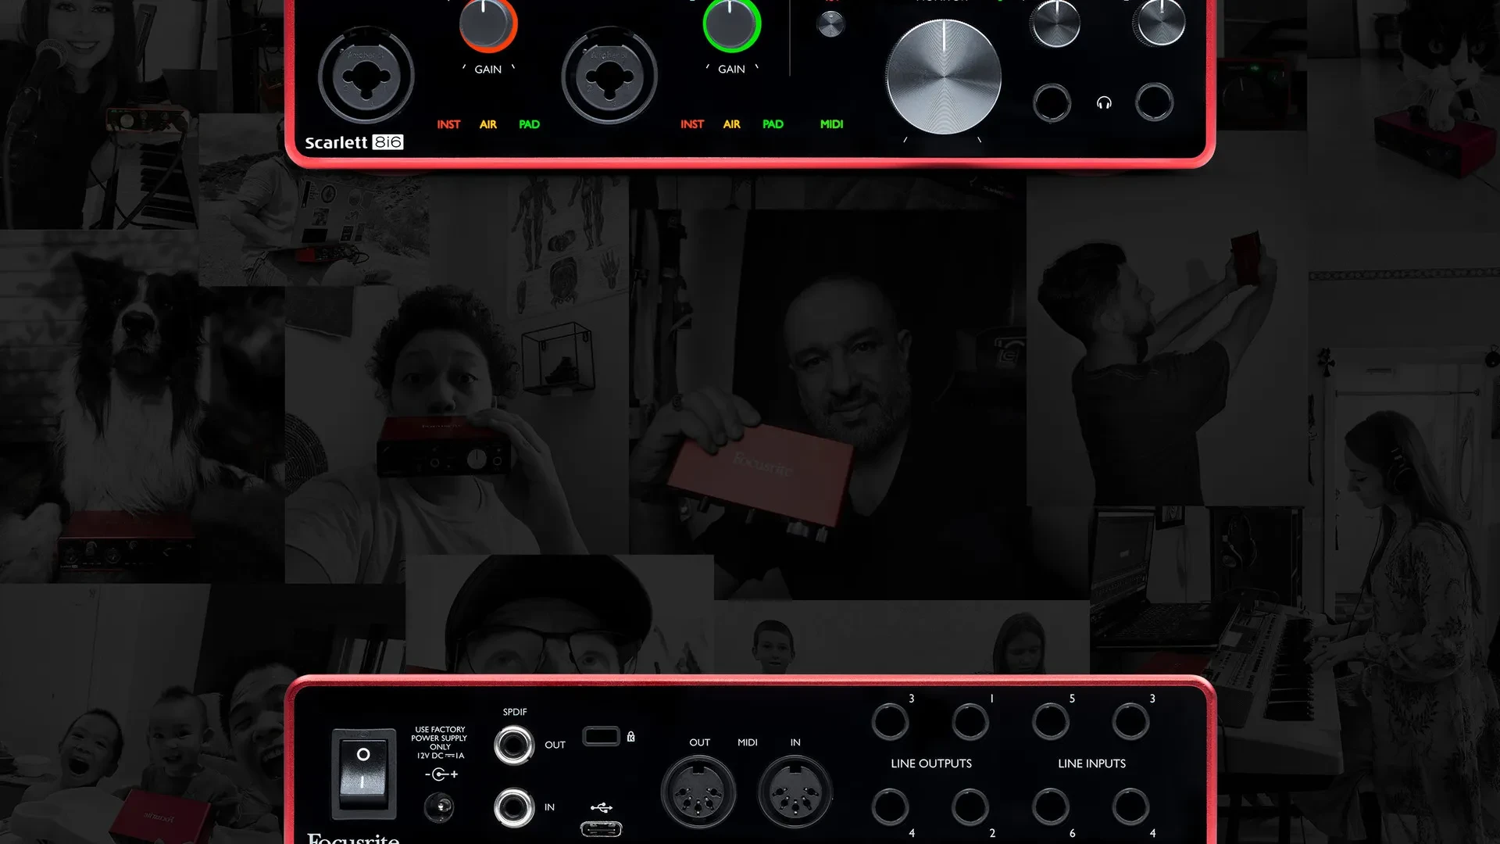Click the round DC power input jack
The height and width of the screenshot is (844, 1500).
[x=438, y=807]
